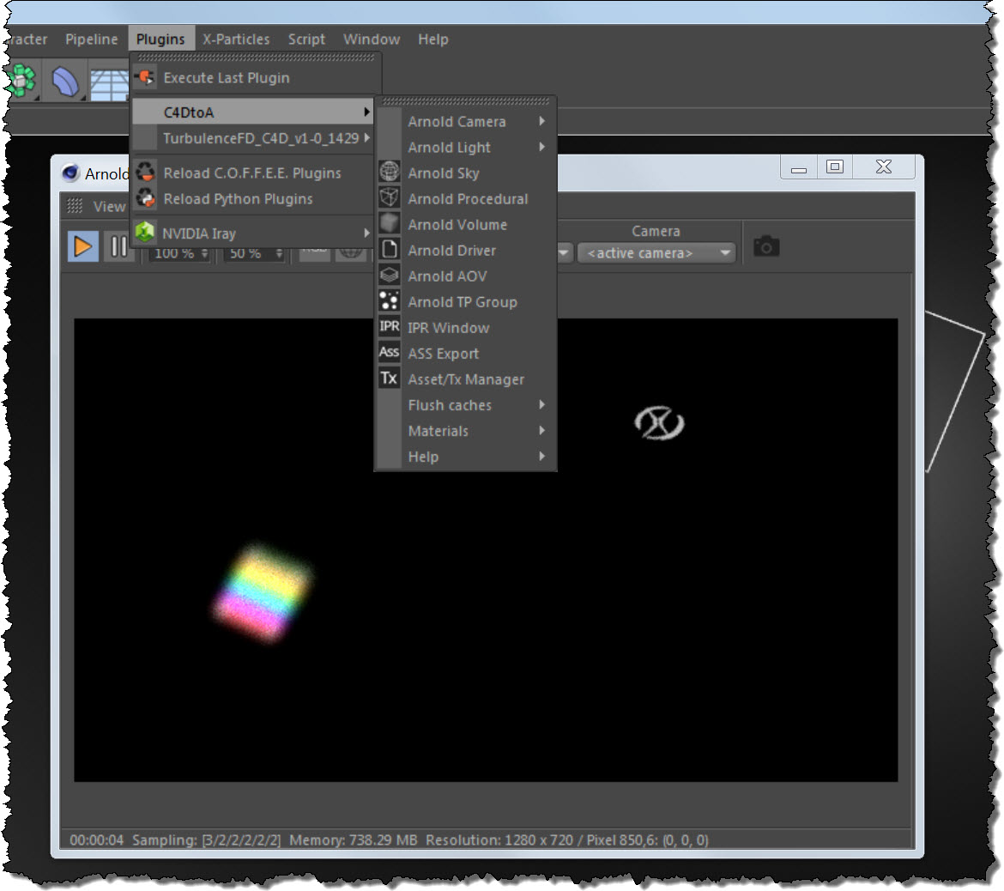Click the Arnold Volume icon

pyautogui.click(x=390, y=224)
